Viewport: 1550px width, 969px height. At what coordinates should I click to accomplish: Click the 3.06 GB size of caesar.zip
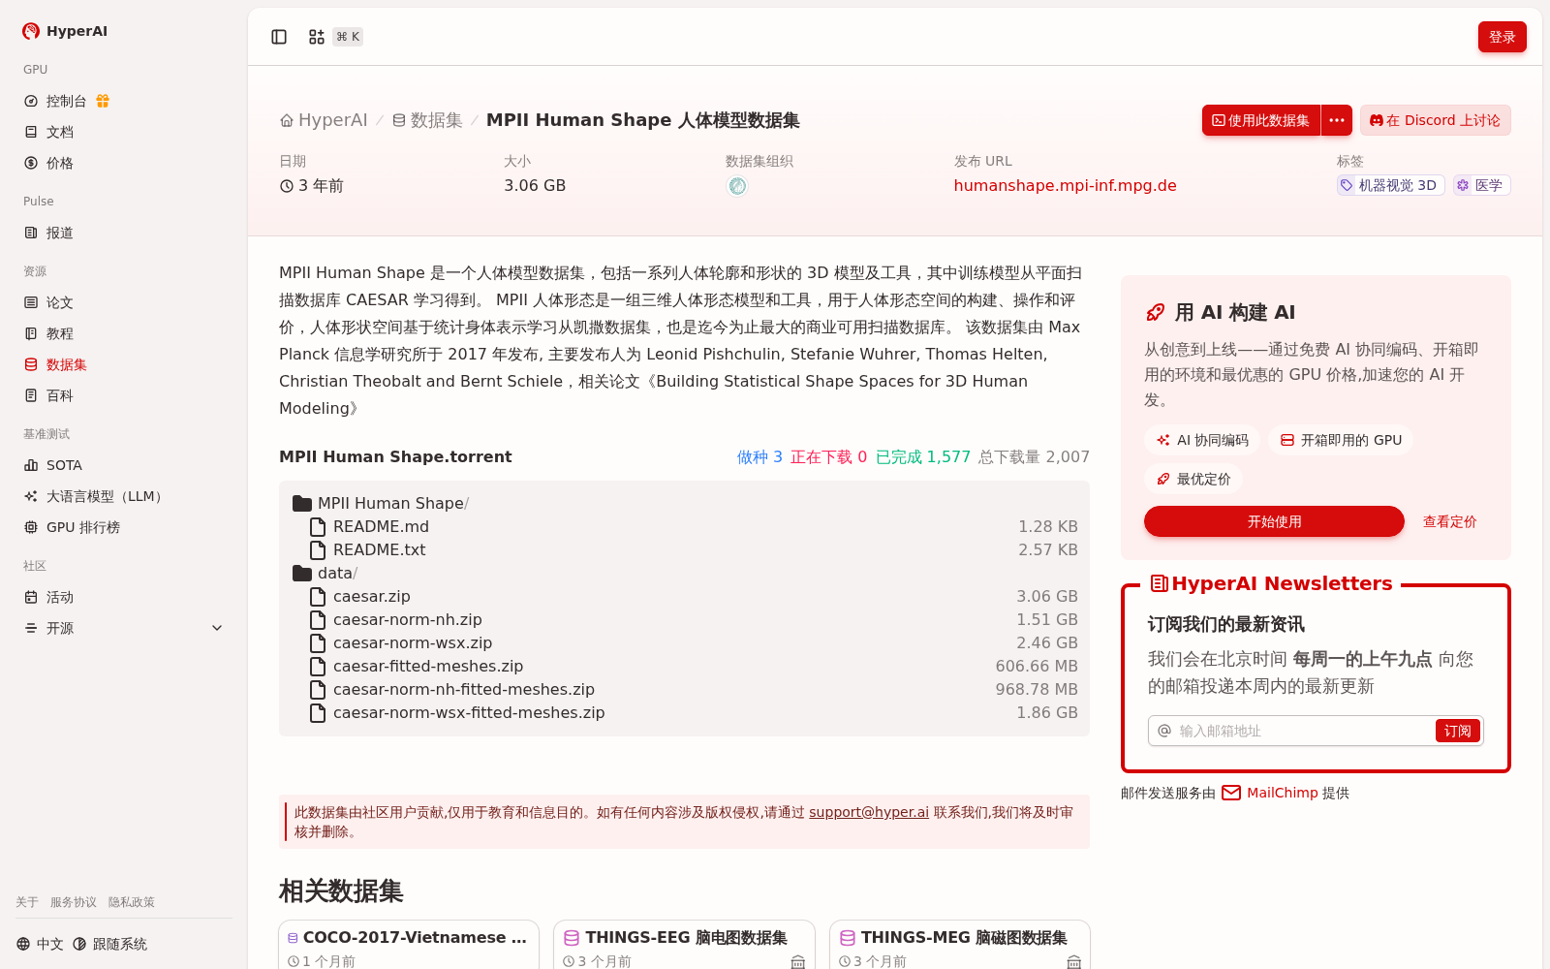coord(1046,596)
